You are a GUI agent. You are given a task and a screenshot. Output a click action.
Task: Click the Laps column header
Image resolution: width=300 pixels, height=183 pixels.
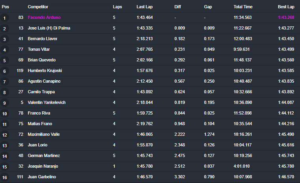click(117, 7)
